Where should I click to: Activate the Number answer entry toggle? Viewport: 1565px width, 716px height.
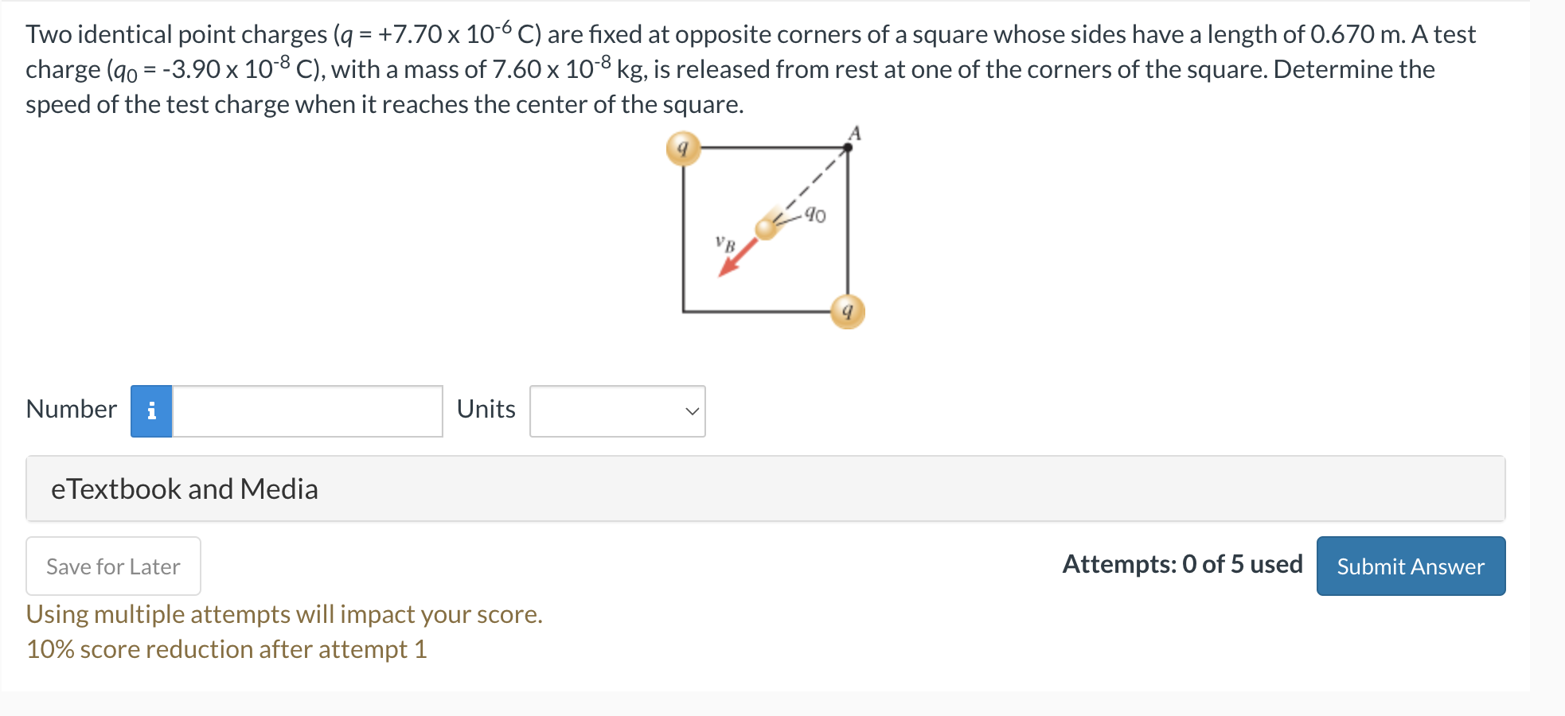point(151,411)
